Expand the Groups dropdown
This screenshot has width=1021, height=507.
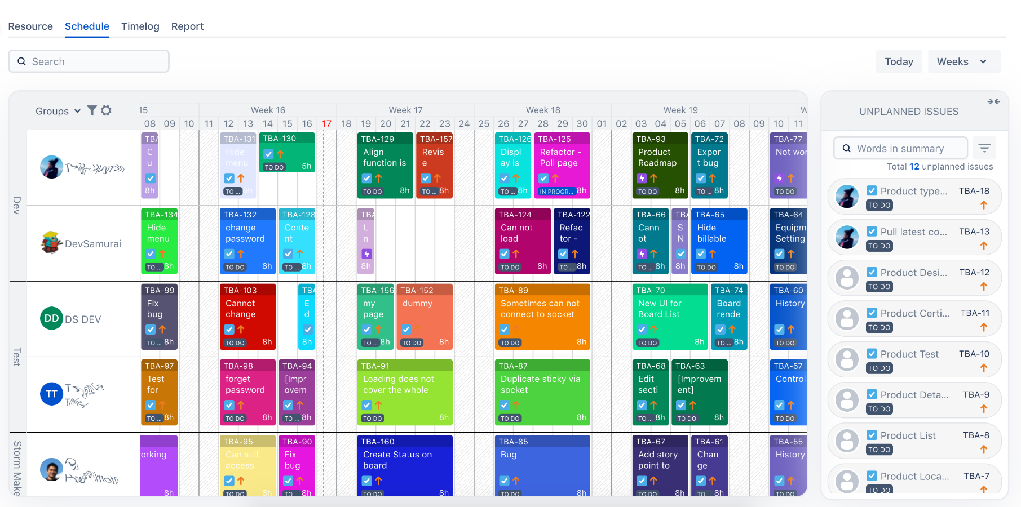(77, 111)
